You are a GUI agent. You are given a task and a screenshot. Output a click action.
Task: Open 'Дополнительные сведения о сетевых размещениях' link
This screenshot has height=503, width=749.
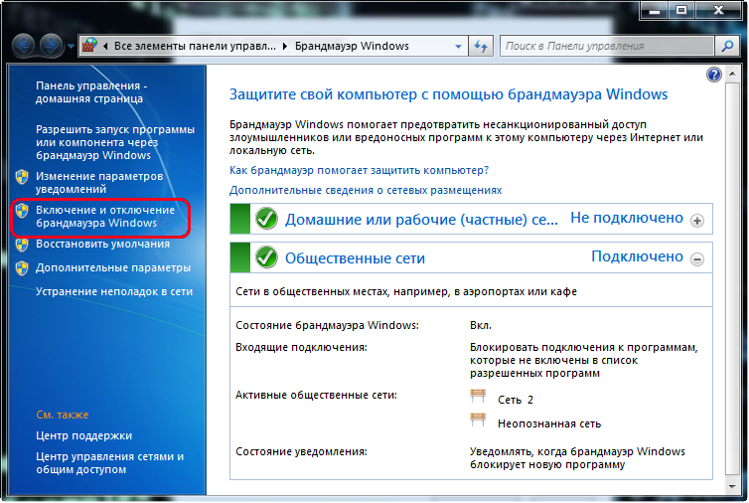pos(366,190)
